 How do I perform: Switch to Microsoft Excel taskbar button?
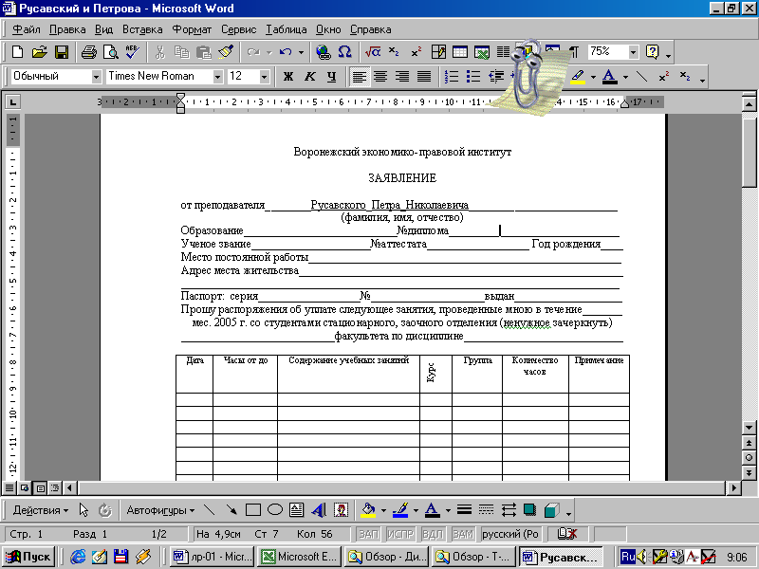(298, 557)
